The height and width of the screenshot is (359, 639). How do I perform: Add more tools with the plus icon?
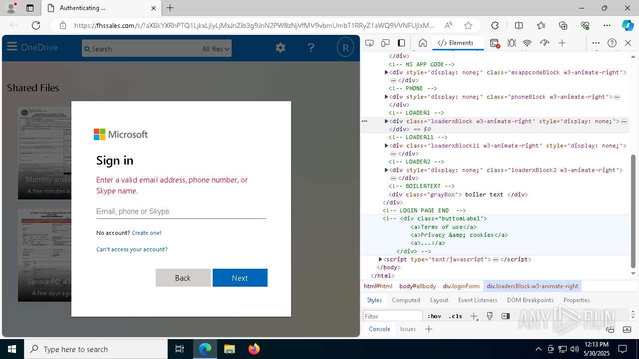[x=562, y=43]
